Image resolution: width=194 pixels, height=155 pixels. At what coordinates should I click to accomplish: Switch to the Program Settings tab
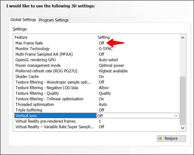click(x=54, y=20)
